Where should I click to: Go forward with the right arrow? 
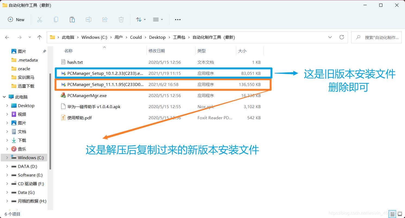(19, 37)
